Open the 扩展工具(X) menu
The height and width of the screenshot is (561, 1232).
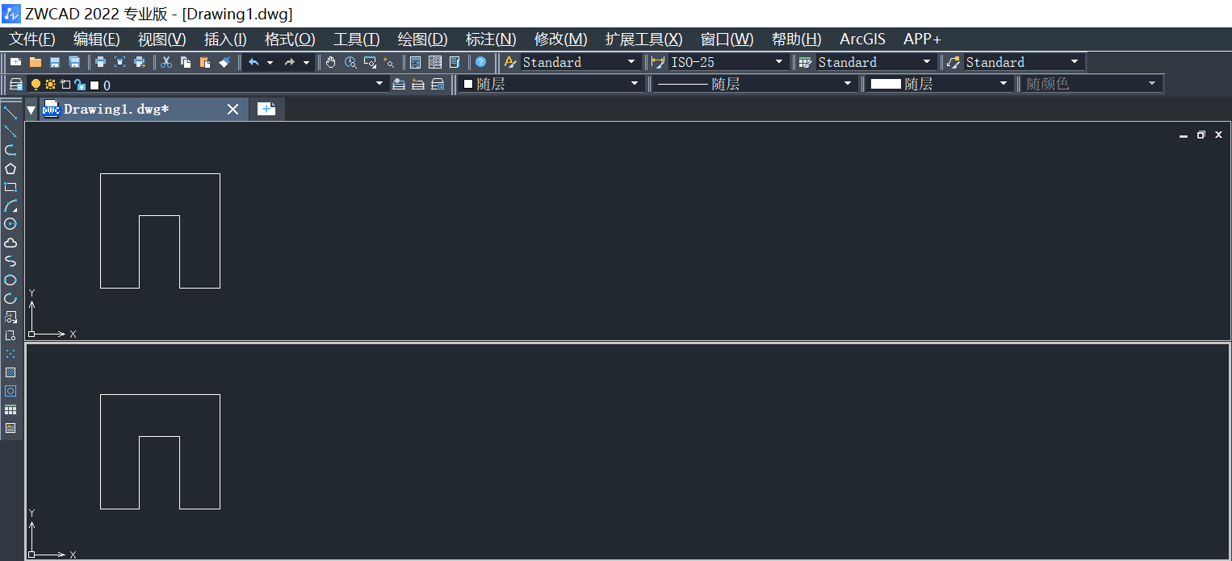click(x=643, y=39)
